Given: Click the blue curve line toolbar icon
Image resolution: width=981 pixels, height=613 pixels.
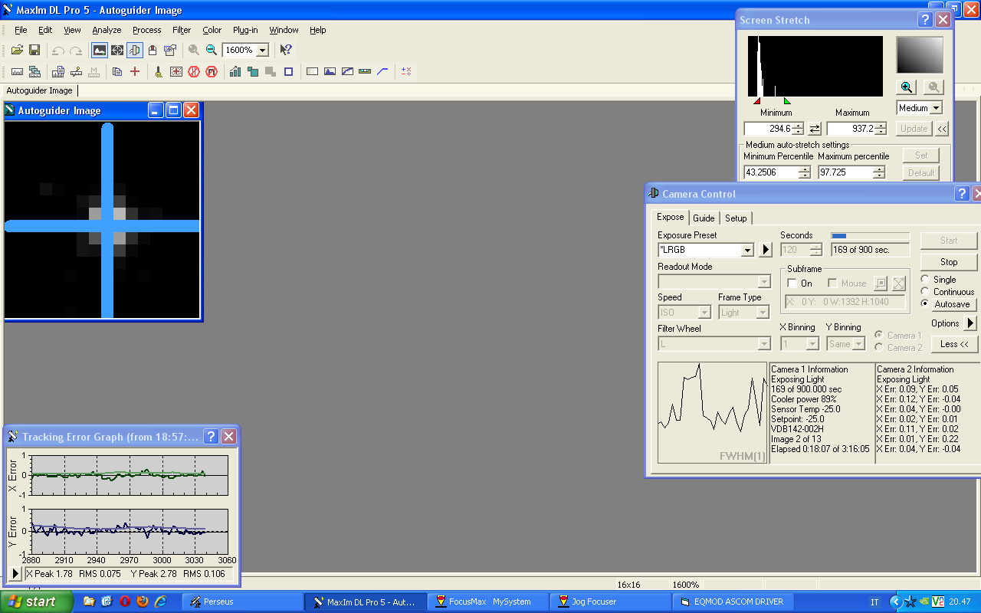Looking at the screenshot, I should point(382,71).
